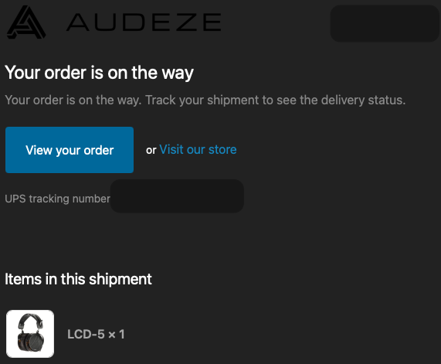Click the 'Your order is on the way' heading
441x364 pixels.
click(x=100, y=73)
